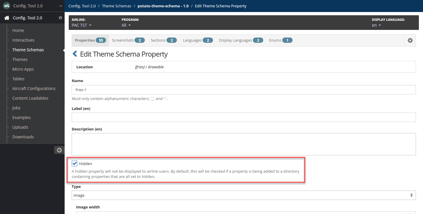Click the location path [fries] / drawable

point(149,67)
